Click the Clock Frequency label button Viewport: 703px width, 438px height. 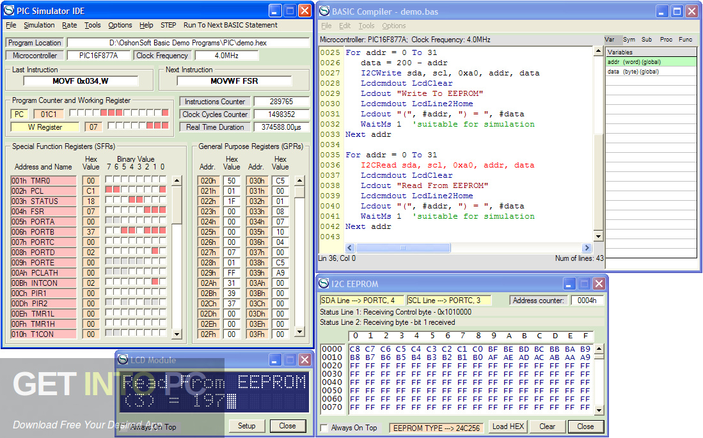click(162, 56)
